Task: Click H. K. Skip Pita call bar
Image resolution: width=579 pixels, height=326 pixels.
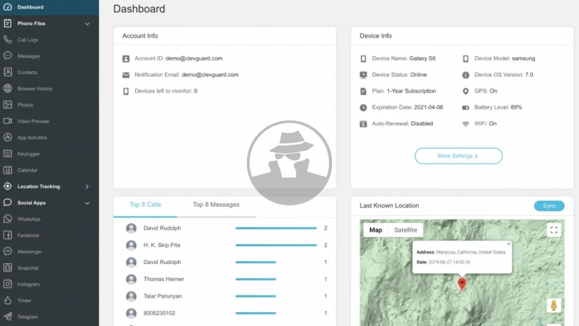Action: [276, 245]
